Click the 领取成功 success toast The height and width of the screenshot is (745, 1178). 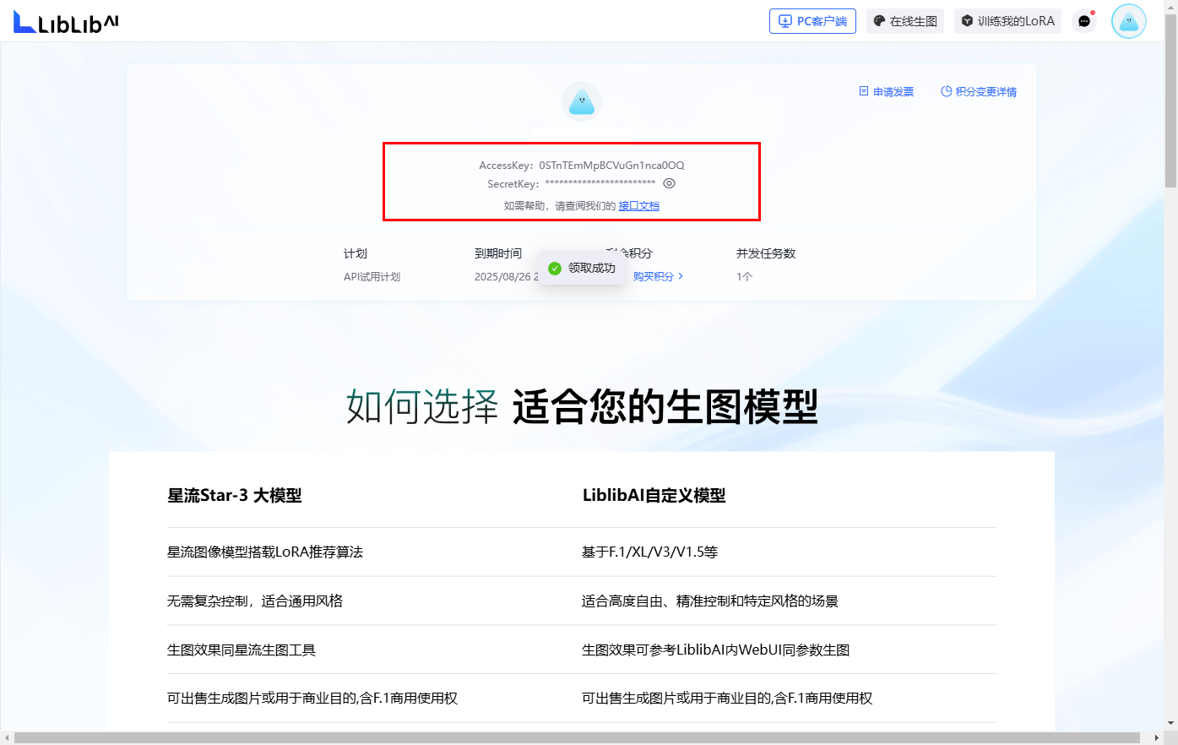pos(582,268)
